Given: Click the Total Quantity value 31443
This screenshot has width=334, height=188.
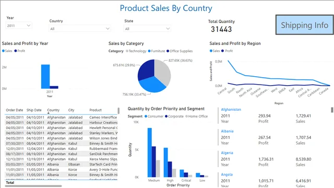Looking at the screenshot, I should [221, 29].
